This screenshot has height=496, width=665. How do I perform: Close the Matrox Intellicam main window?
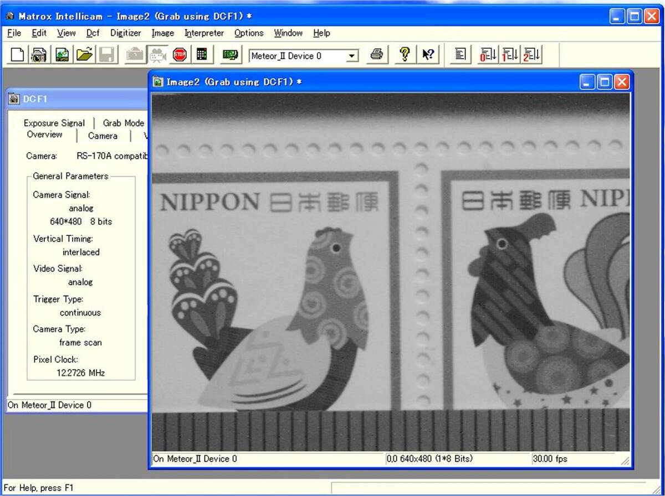pos(651,16)
